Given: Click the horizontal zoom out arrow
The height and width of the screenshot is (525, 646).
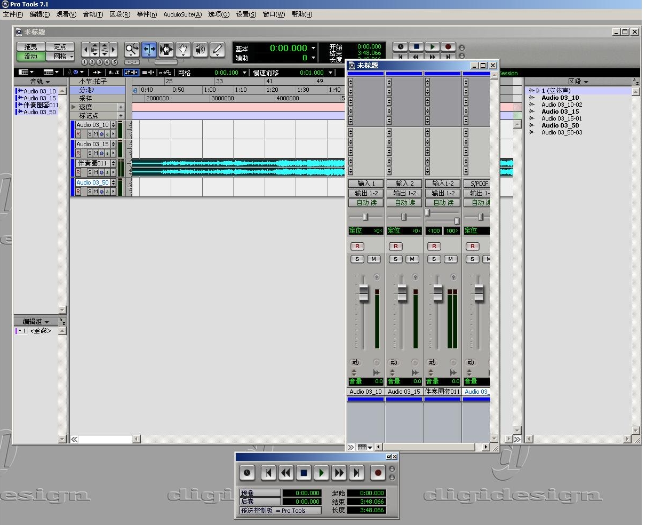Looking at the screenshot, I should pos(85,50).
